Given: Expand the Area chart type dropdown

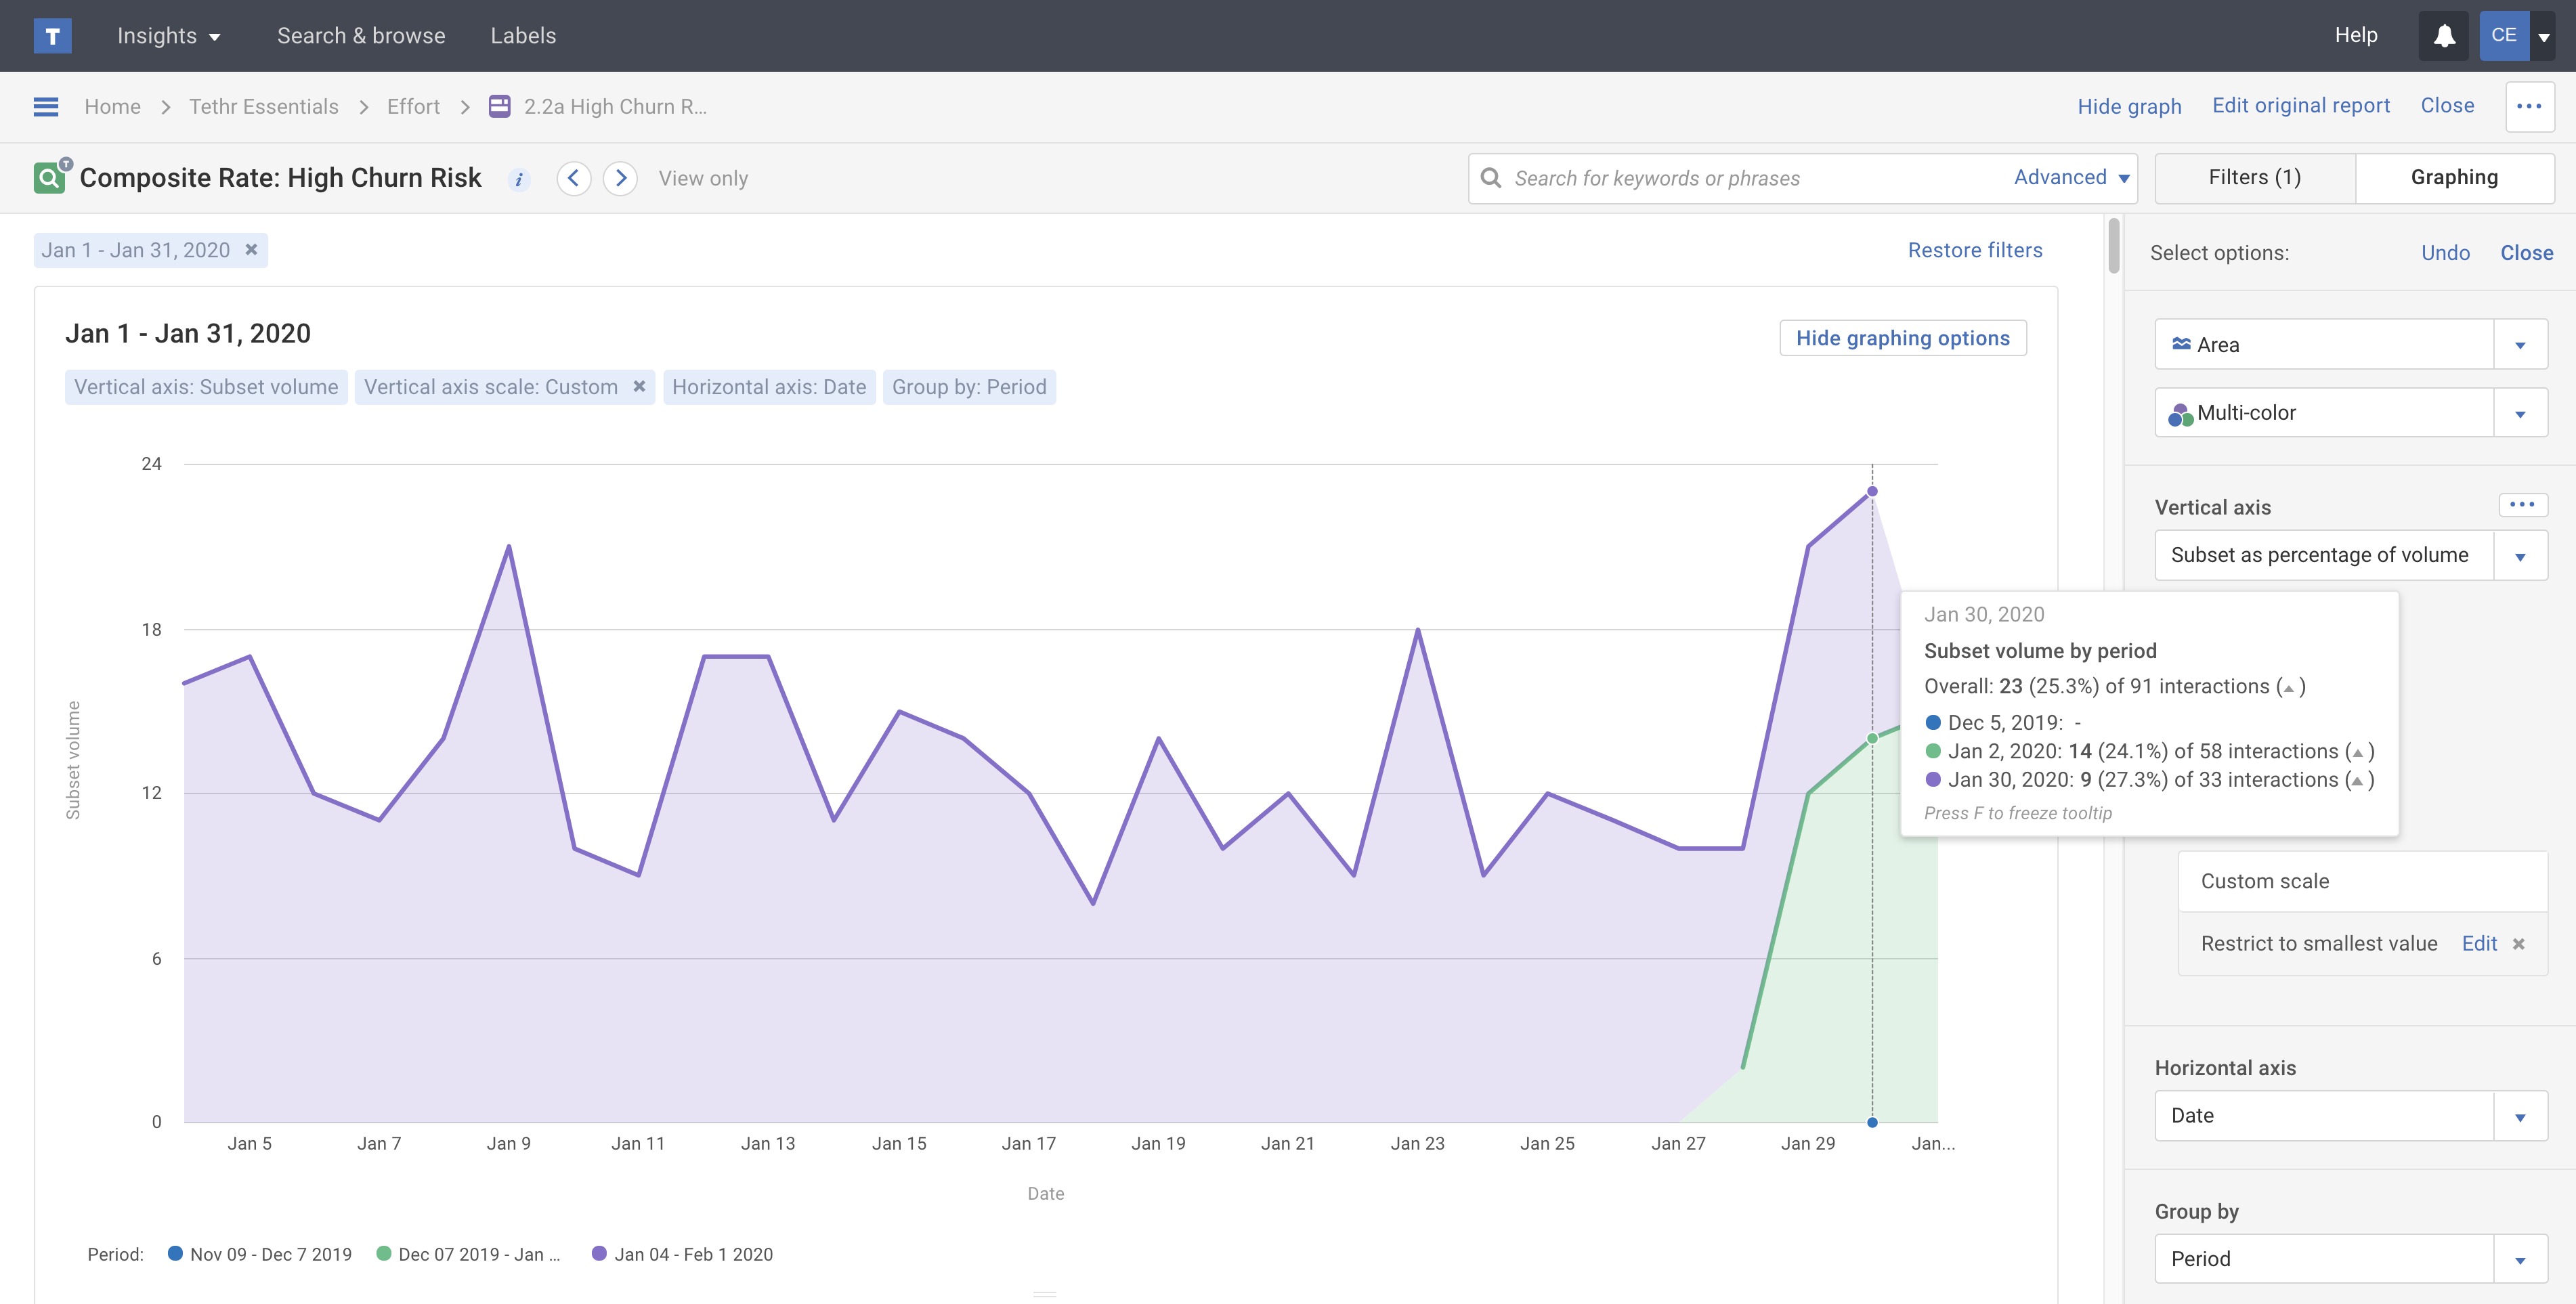Looking at the screenshot, I should pyautogui.click(x=2519, y=345).
